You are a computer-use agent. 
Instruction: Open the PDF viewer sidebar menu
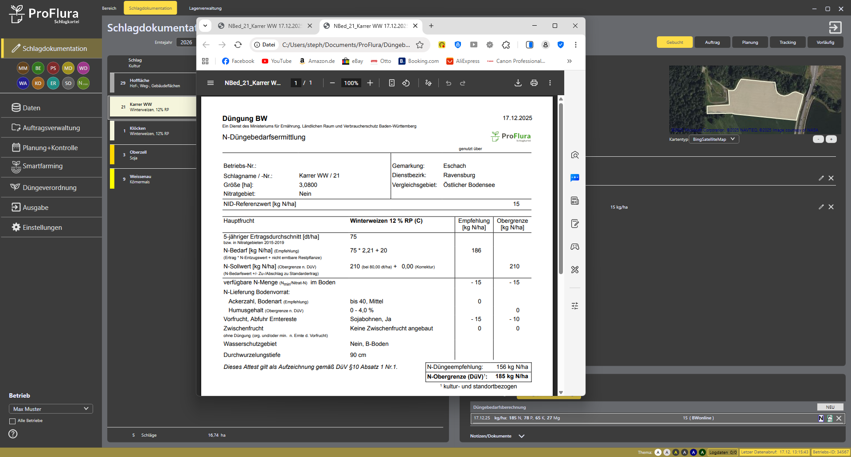tap(211, 83)
